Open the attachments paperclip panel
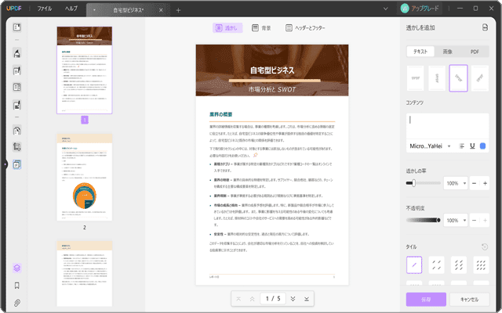 pos(16,302)
